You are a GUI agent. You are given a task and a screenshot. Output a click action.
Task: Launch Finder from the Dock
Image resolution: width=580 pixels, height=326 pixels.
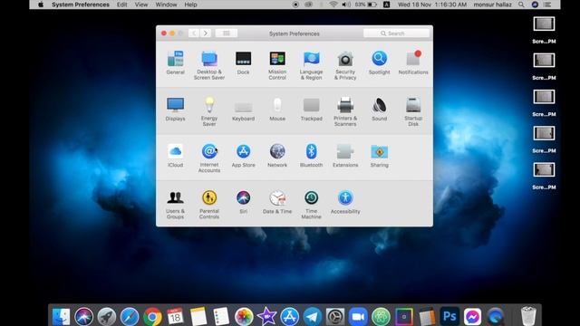[61, 316]
